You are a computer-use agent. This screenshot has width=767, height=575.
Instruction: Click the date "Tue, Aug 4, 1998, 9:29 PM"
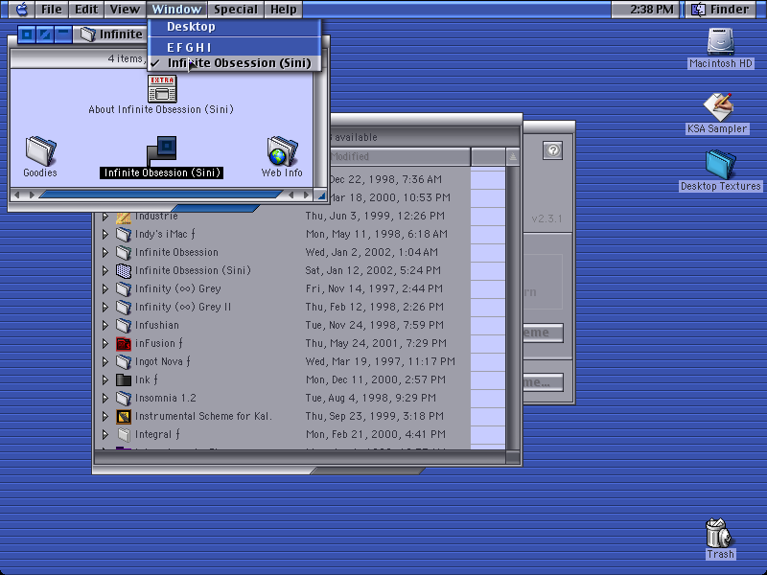[x=371, y=398]
